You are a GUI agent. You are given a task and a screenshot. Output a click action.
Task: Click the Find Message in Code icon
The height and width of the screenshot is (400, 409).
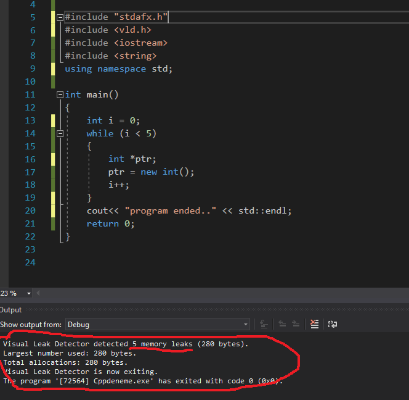coord(264,324)
